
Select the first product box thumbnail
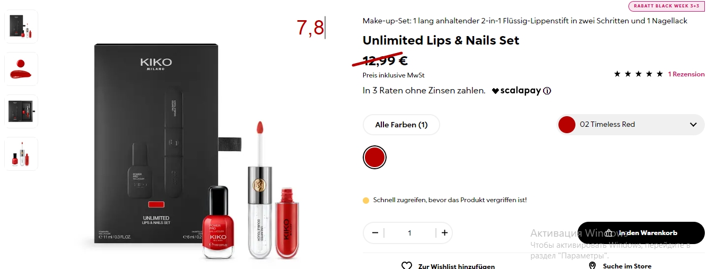pos(21,27)
